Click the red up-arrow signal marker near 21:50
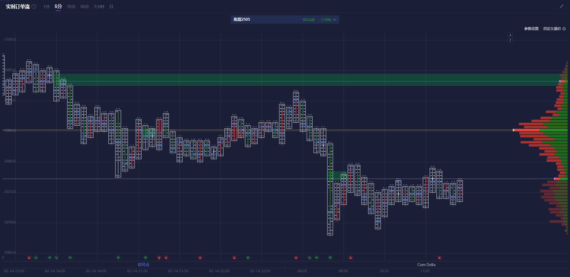This screenshot has width=570, height=277. [x=159, y=258]
